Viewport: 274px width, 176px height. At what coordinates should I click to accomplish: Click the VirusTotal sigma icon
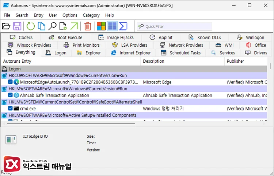click(123, 26)
